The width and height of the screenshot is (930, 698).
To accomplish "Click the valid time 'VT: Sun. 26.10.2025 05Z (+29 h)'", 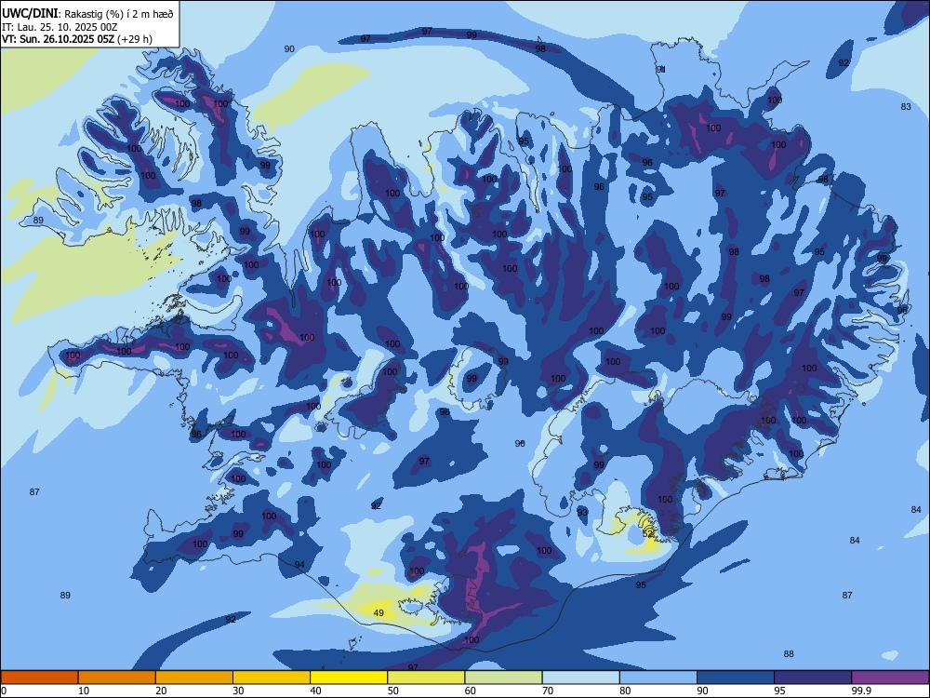I will pyautogui.click(x=77, y=39).
